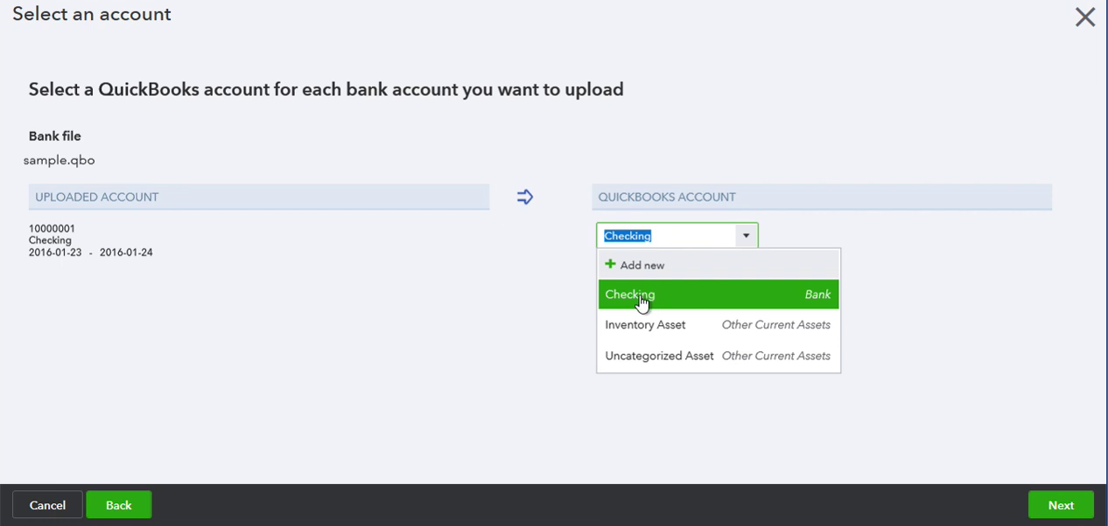The width and height of the screenshot is (1108, 526).
Task: Click the UPLOADED ACCOUNT column header
Action: click(x=259, y=197)
